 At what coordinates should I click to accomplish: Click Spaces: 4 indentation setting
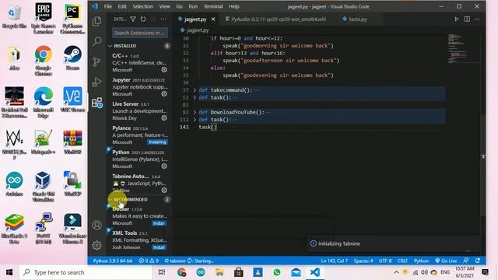(363, 261)
